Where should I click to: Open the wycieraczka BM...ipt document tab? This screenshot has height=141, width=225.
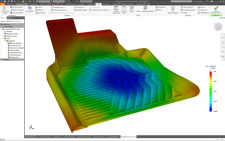pos(111,136)
